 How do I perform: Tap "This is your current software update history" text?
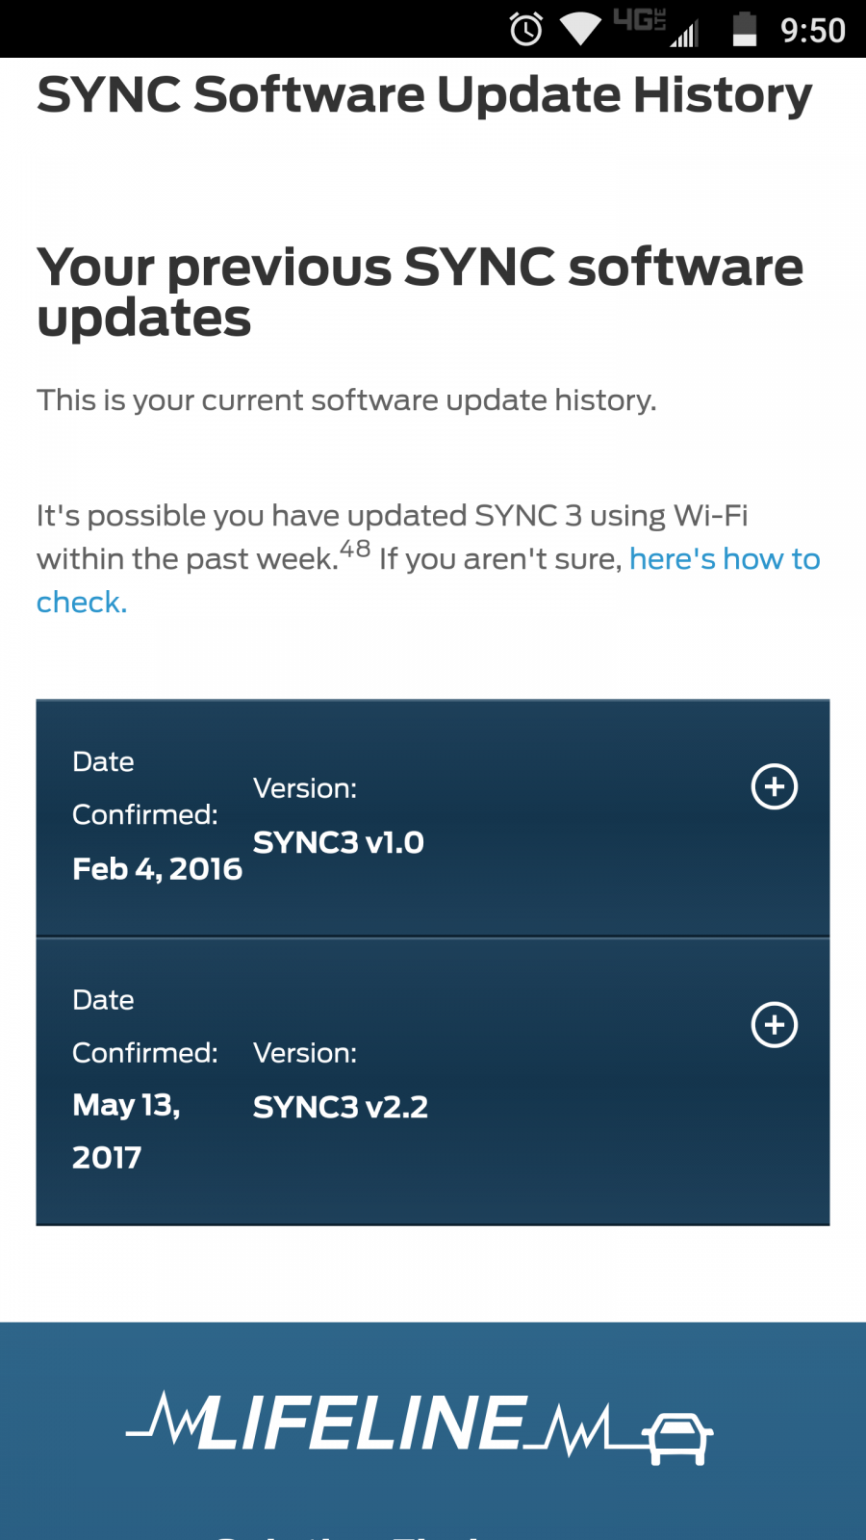click(x=346, y=399)
